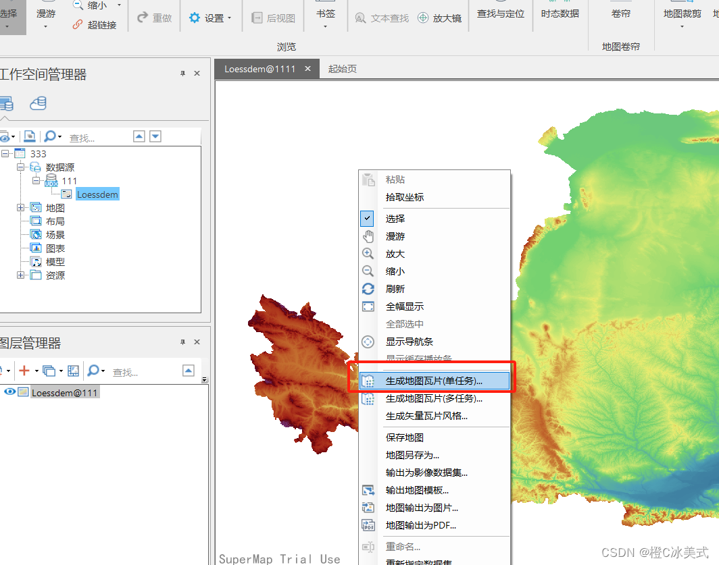
Task: Click the 卷帘 roller shade tool
Action: tap(620, 14)
